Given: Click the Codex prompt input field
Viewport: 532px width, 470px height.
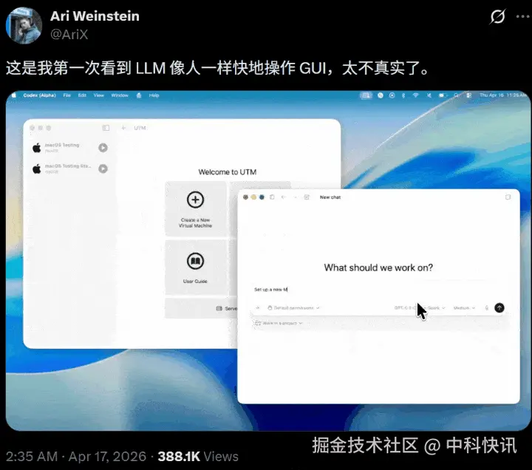Looking at the screenshot, I should (378, 290).
